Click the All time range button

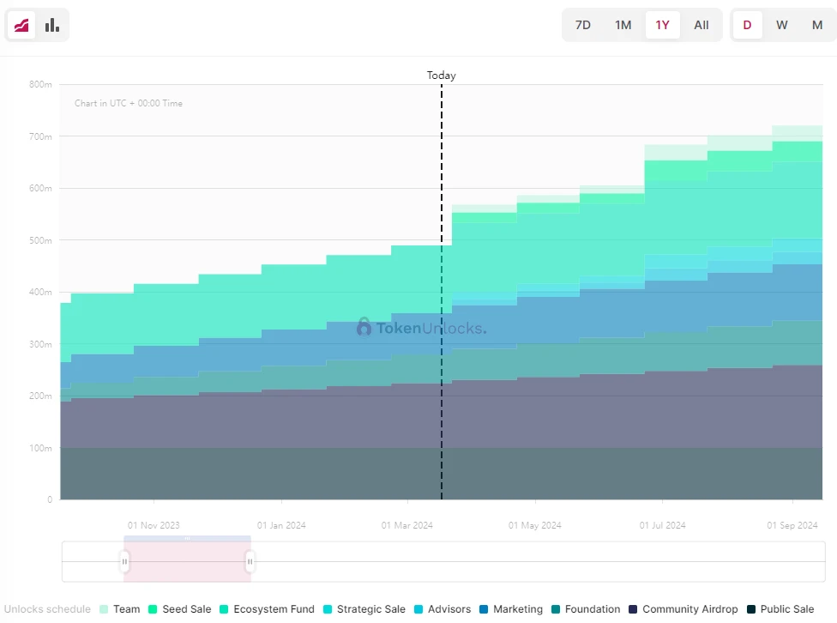(702, 25)
